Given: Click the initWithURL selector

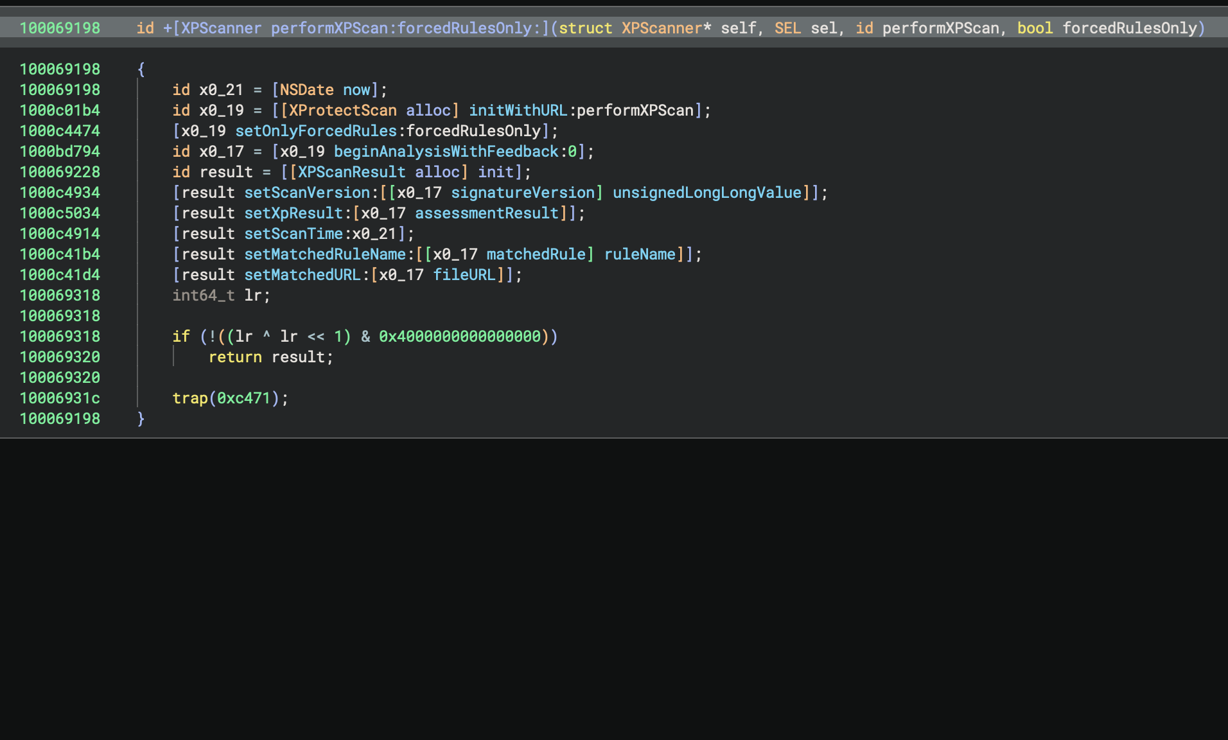Looking at the screenshot, I should (x=518, y=110).
